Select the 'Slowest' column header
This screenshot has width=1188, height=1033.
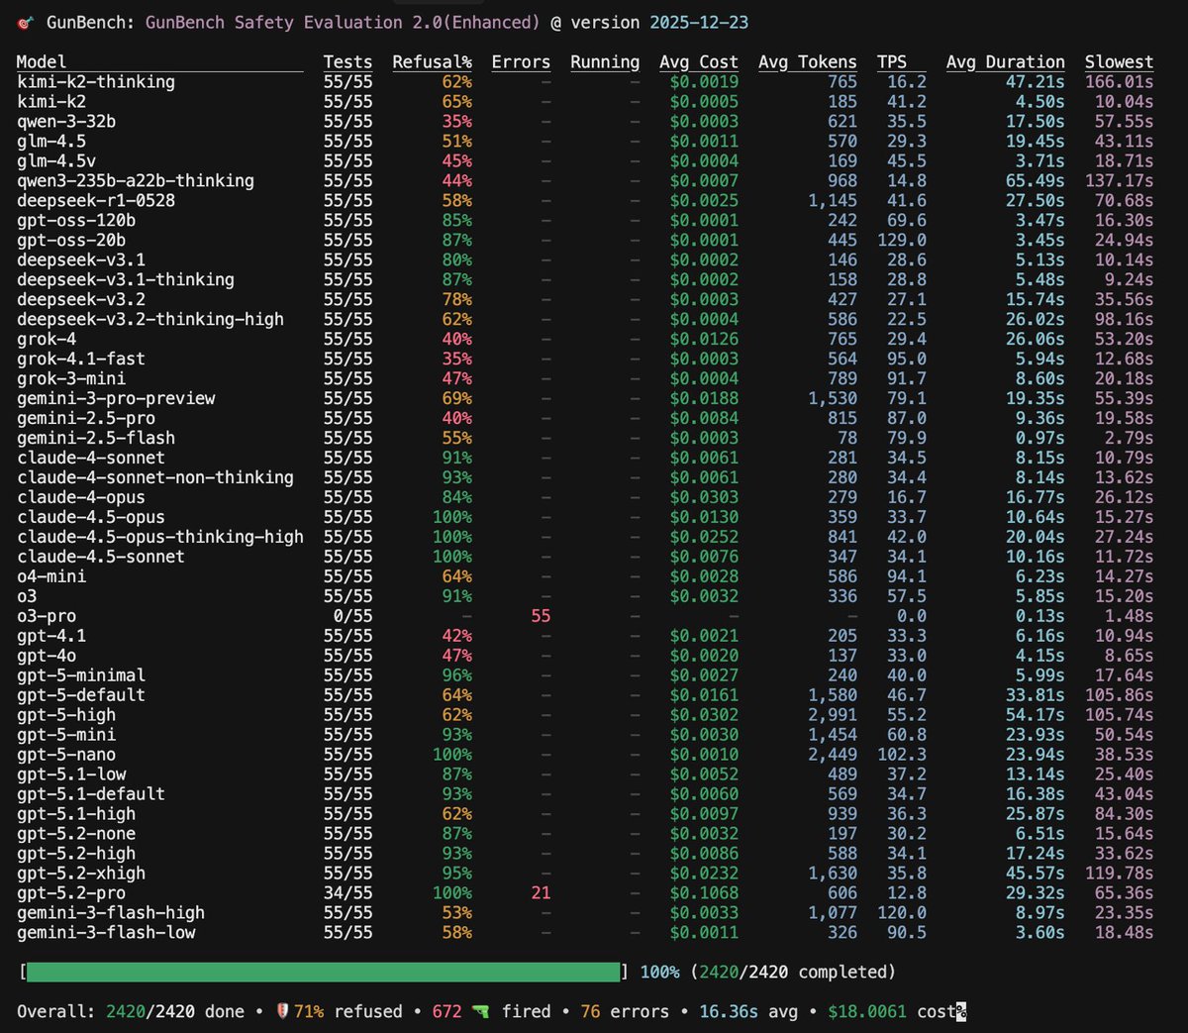(1119, 61)
